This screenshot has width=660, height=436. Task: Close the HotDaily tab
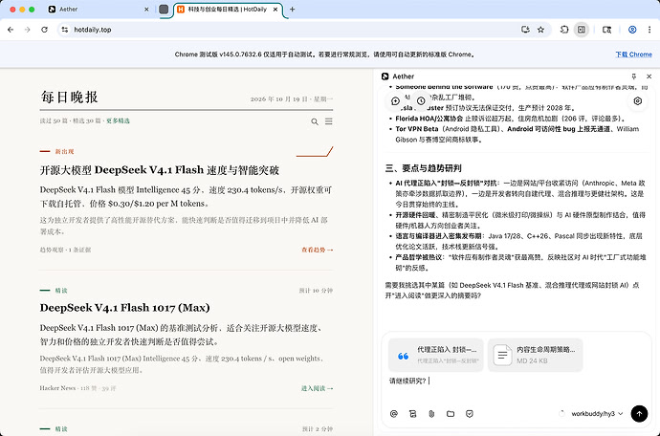coord(275,10)
